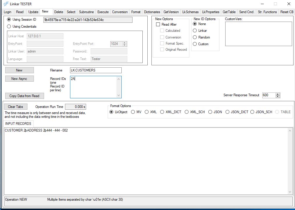Click the Operation Run Time field

(x=76, y=107)
